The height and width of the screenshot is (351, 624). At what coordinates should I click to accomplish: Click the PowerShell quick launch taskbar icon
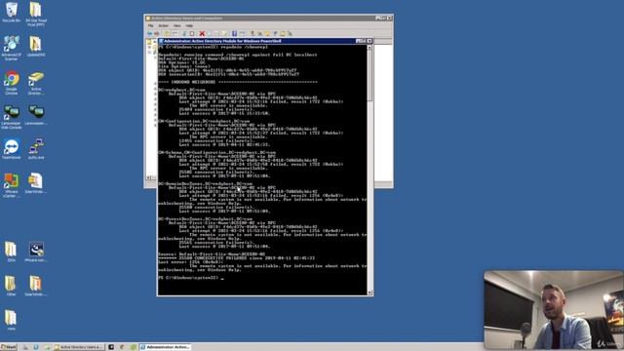click(x=36, y=347)
